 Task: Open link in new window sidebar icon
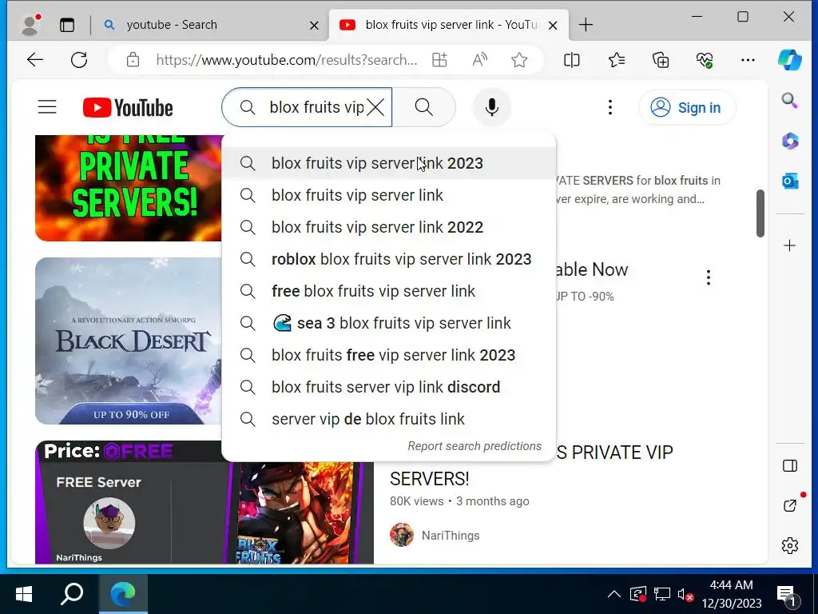tap(790, 505)
